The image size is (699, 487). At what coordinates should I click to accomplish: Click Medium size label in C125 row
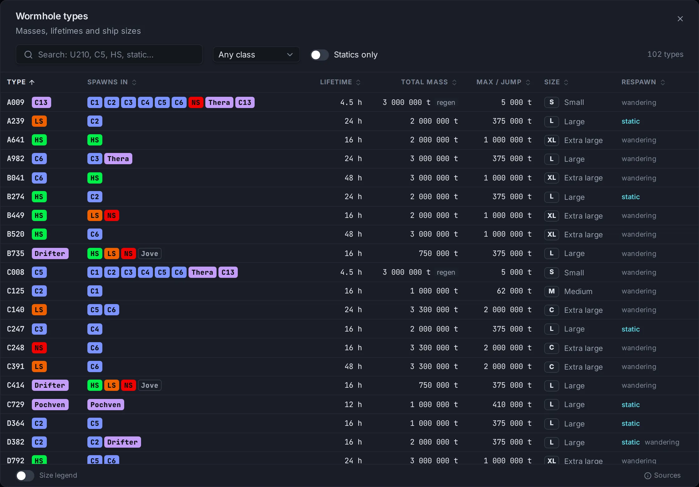[578, 291]
